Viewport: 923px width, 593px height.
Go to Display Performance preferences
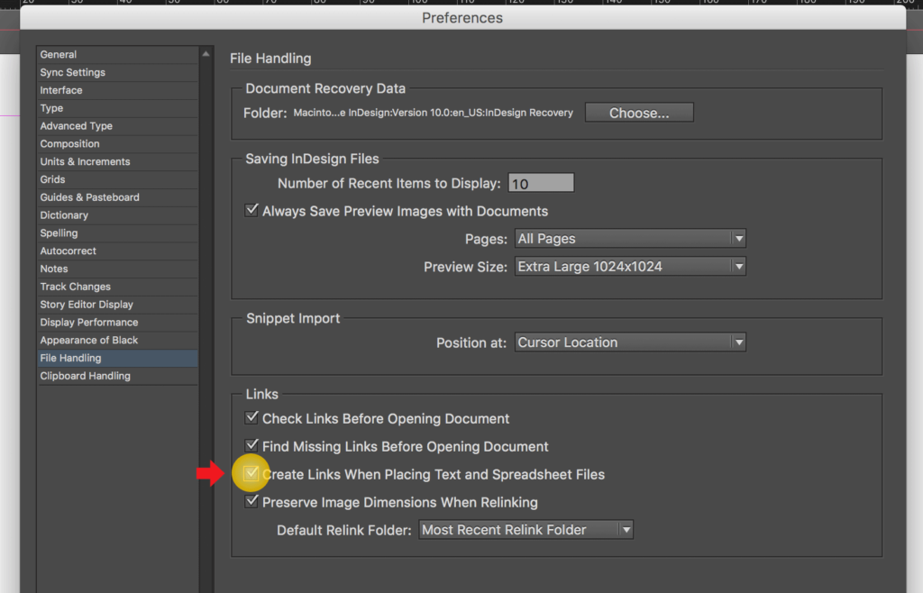[x=89, y=323]
